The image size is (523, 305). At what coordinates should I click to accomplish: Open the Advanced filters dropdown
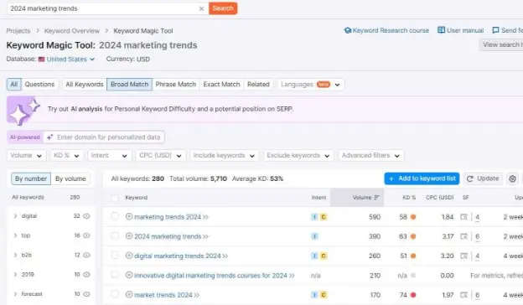pos(370,156)
